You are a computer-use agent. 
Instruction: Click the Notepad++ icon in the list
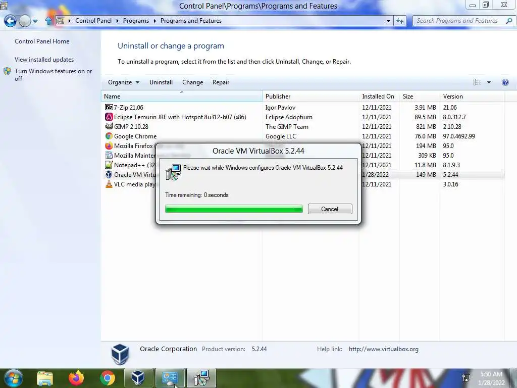(x=109, y=165)
